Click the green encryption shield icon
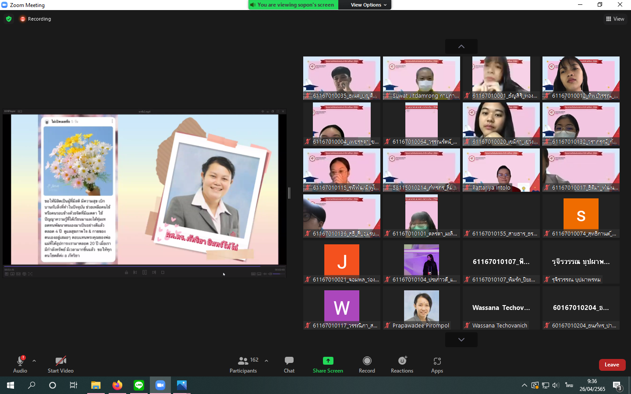This screenshot has height=394, width=631. point(9,19)
